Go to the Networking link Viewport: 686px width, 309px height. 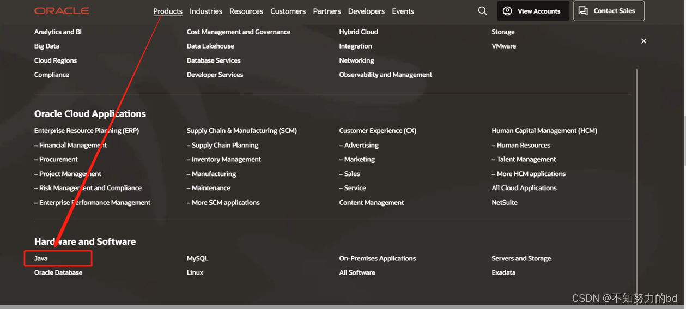pos(357,60)
